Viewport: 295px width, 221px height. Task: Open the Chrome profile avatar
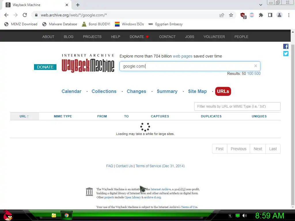point(279,15)
